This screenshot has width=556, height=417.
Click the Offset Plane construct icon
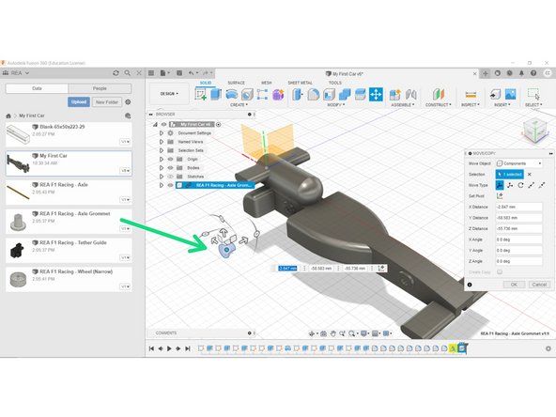pyautogui.click(x=439, y=94)
